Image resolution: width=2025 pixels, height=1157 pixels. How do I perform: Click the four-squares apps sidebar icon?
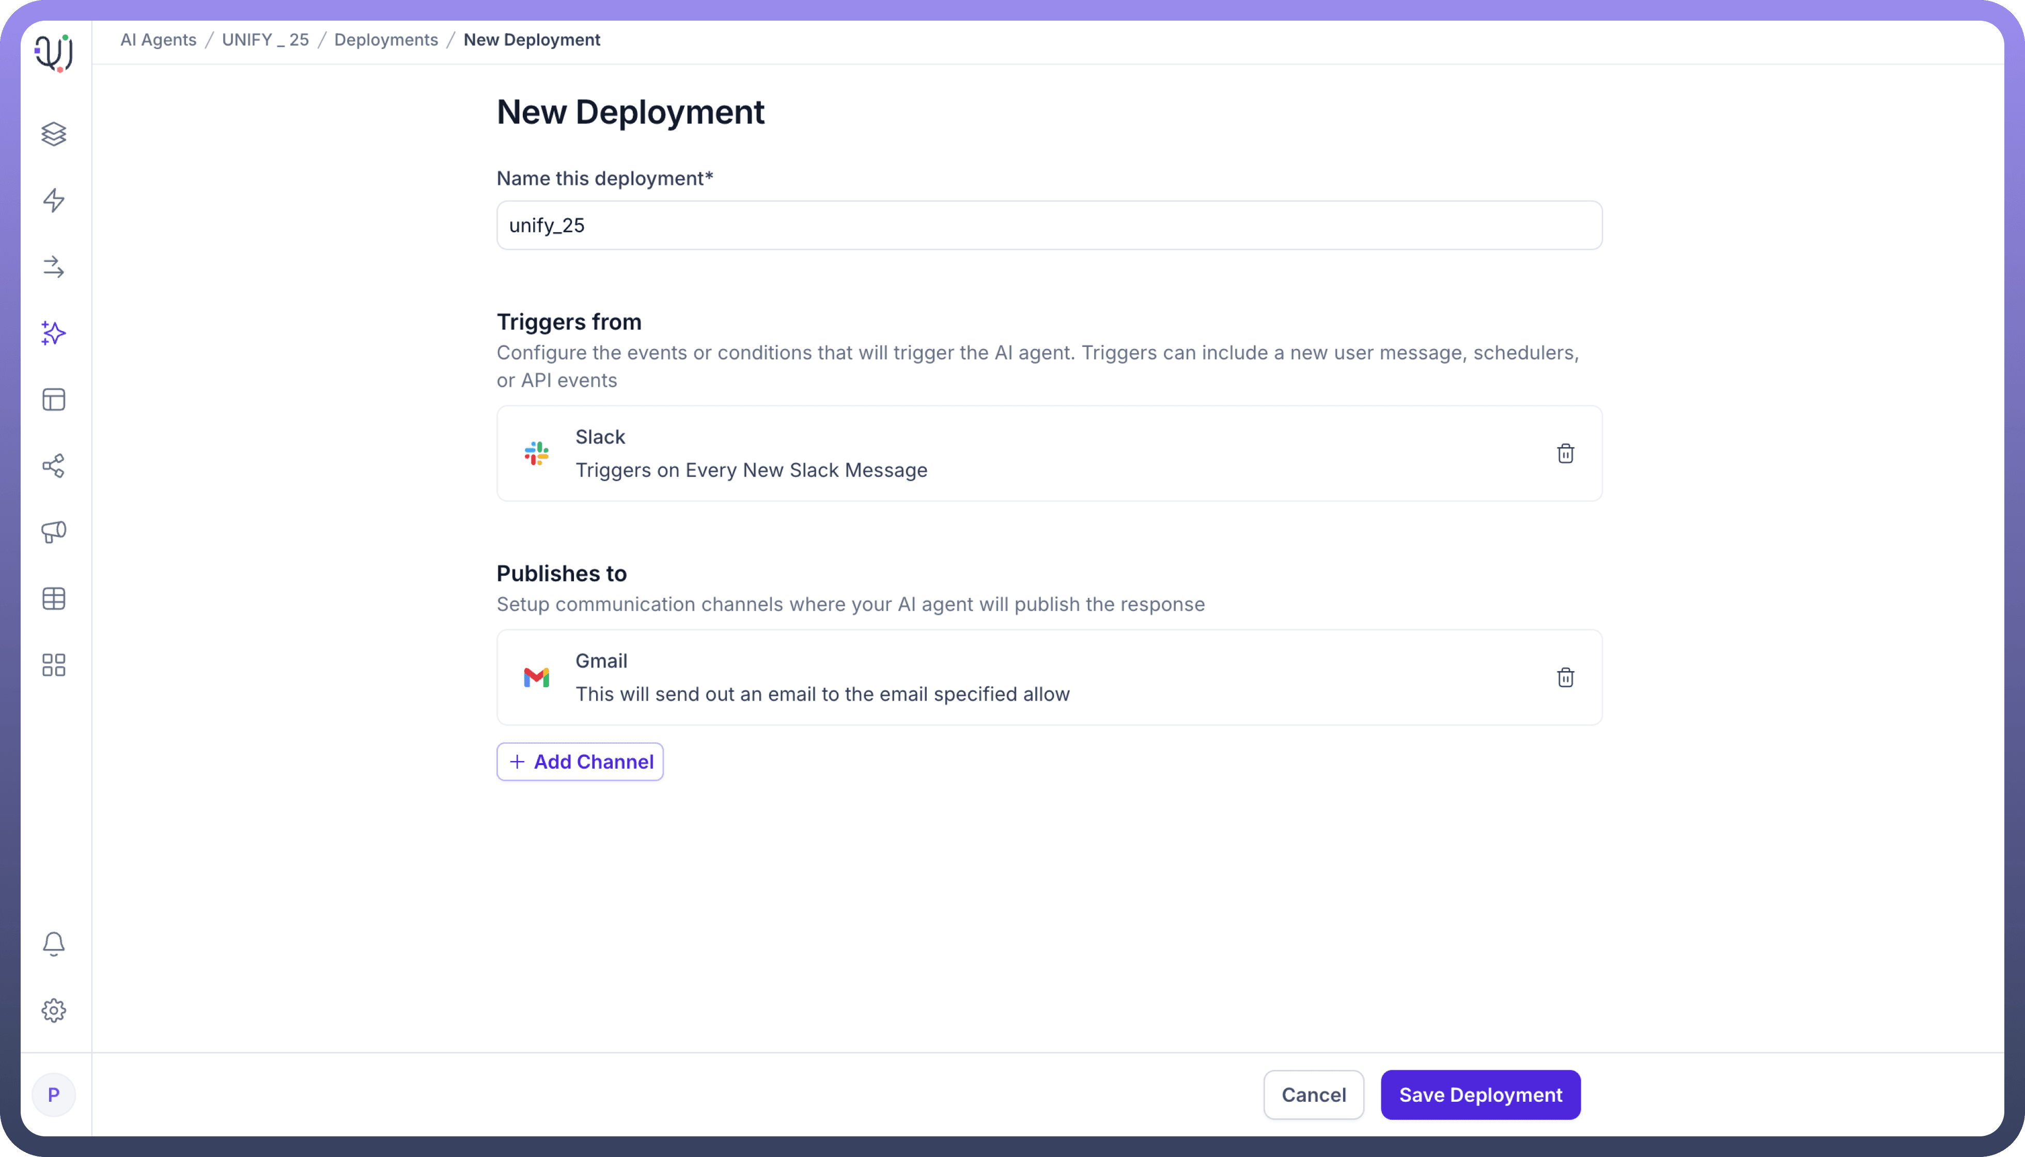(x=53, y=665)
